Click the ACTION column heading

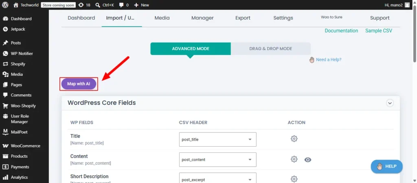pyautogui.click(x=296, y=122)
